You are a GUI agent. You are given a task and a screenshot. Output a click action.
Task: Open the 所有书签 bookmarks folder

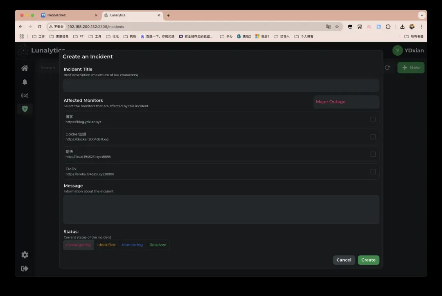pos(414,36)
